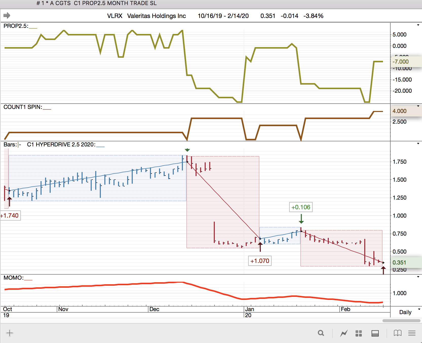Click the date range 10/16/19 - 2/14/20
422x343 pixels.
pos(223,16)
